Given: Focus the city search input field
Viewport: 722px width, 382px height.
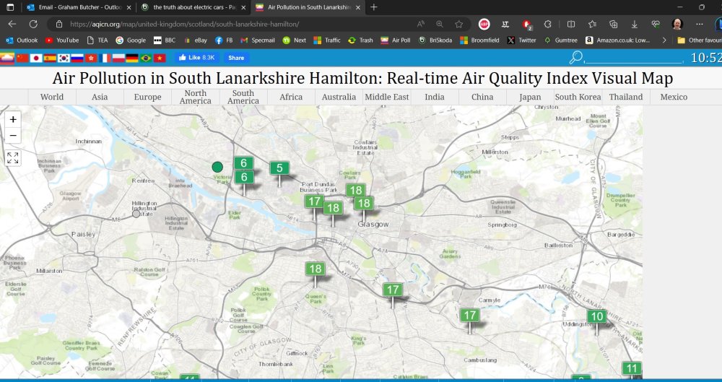Looking at the screenshot, I should (634, 58).
